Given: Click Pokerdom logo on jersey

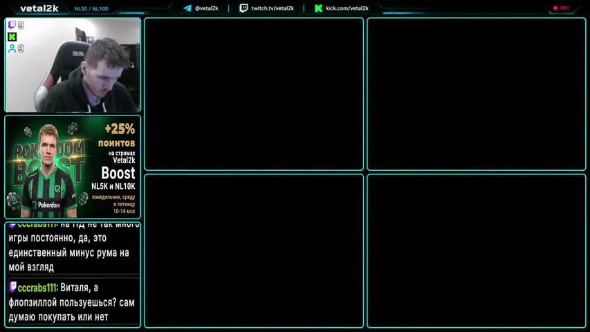Looking at the screenshot, I should (46, 205).
